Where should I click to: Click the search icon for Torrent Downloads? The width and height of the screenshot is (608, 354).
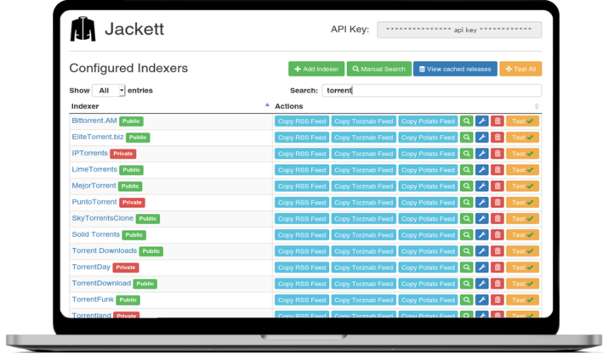[467, 251]
